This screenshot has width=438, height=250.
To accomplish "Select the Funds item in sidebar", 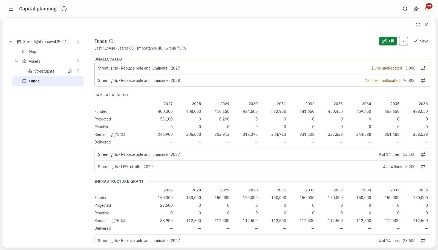I will [x=48, y=81].
